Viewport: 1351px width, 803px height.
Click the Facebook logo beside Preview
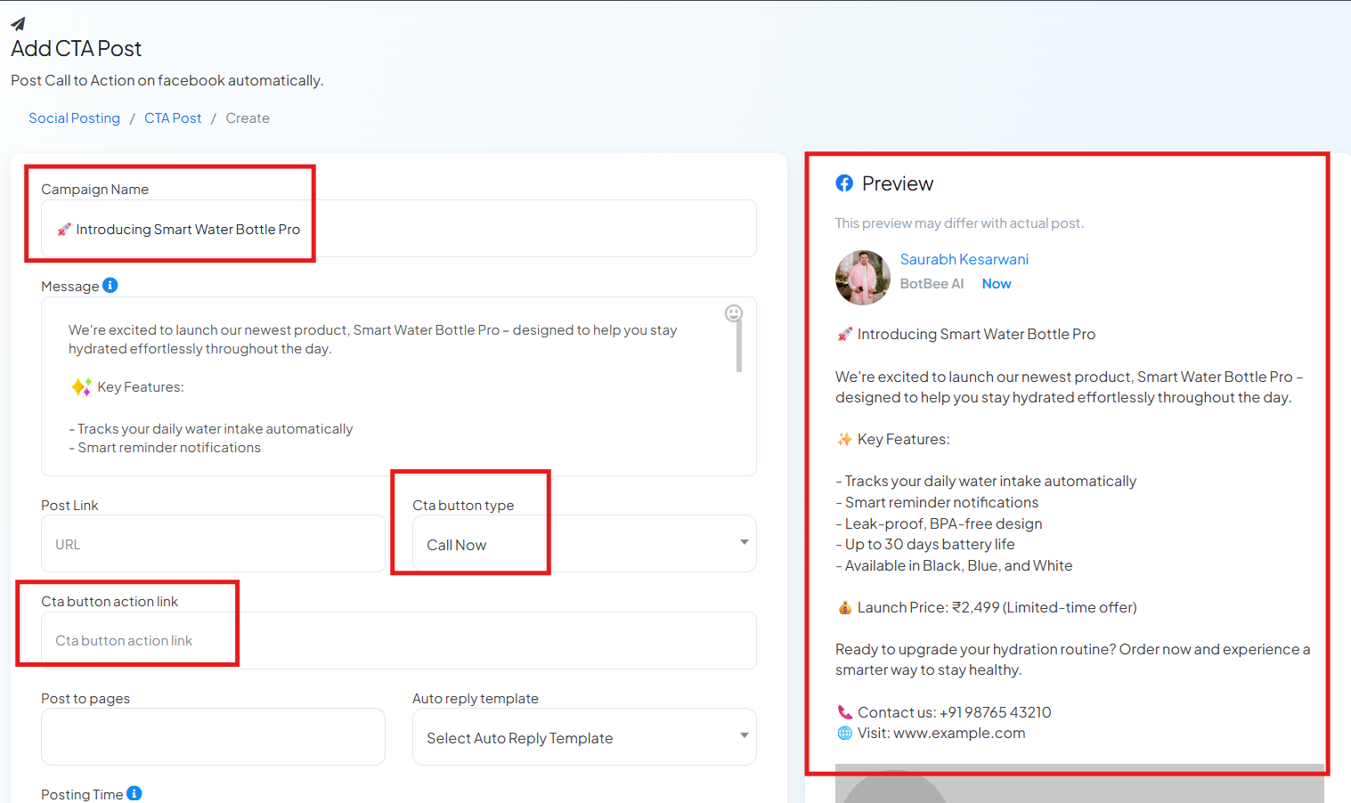844,183
